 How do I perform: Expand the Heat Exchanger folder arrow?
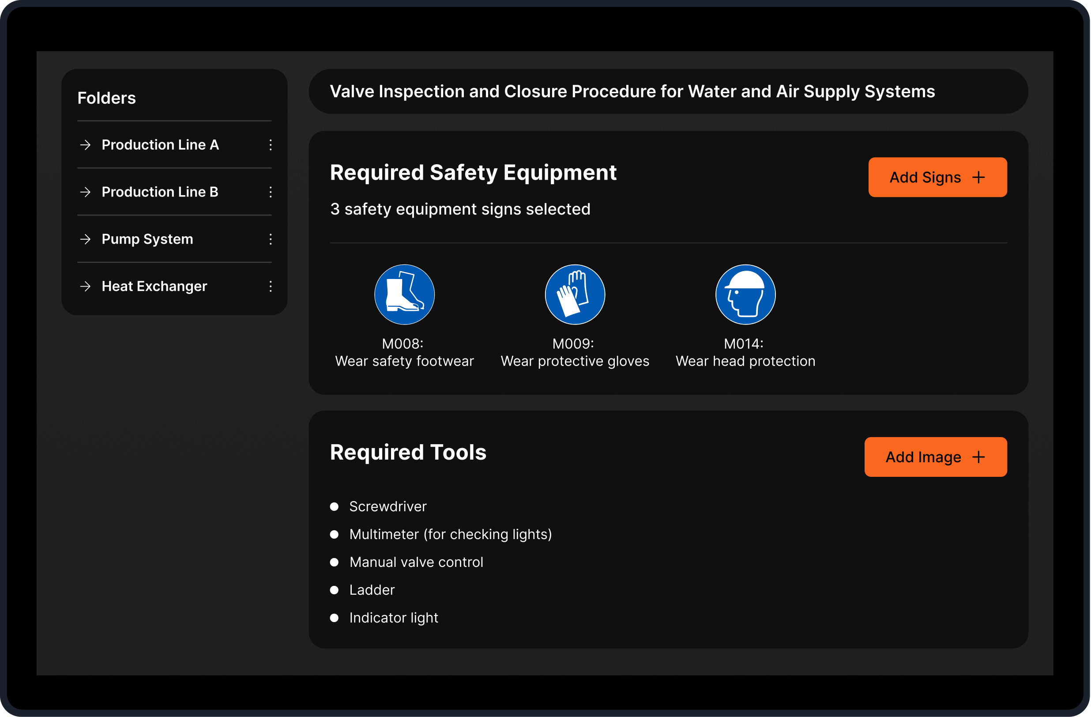coord(85,287)
